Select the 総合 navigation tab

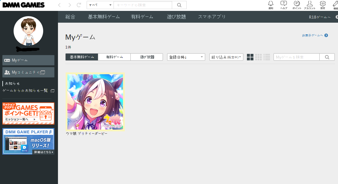coord(70,17)
